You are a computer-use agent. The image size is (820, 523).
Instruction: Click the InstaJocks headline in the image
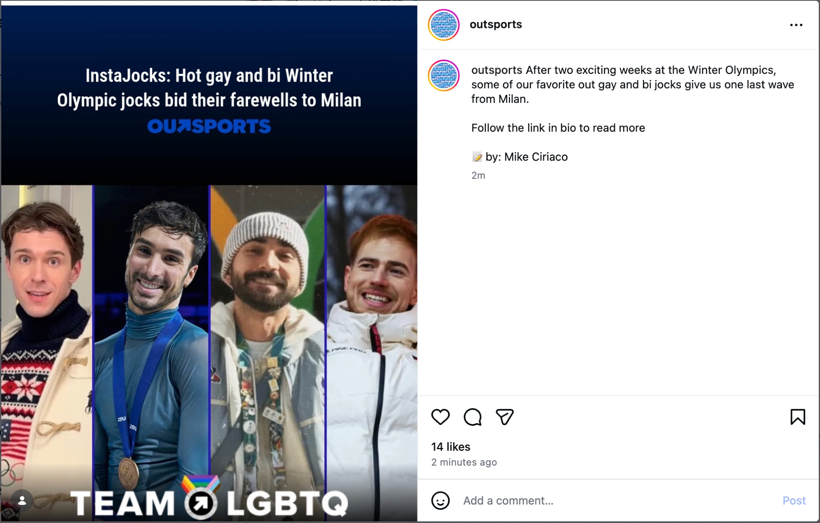point(209,88)
